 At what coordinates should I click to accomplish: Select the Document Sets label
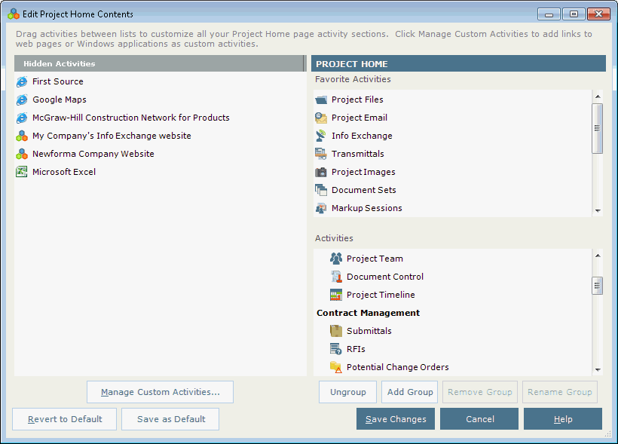(x=364, y=190)
